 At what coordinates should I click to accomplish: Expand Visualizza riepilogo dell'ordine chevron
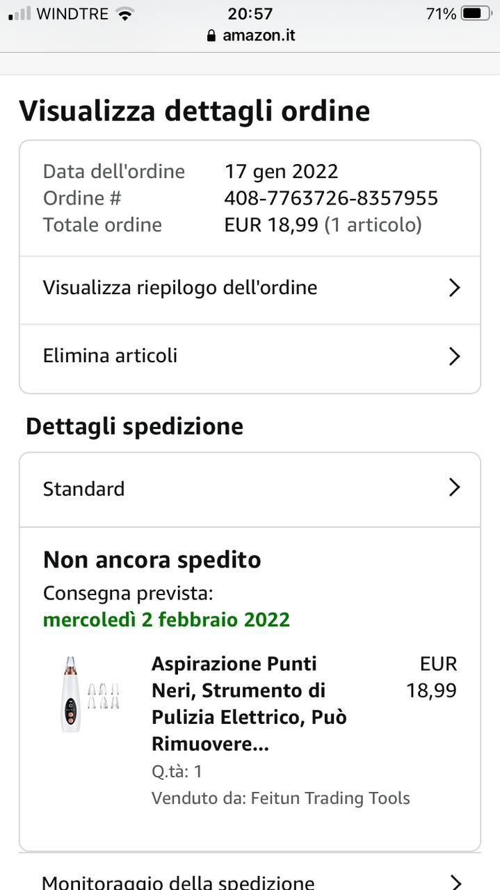(454, 288)
